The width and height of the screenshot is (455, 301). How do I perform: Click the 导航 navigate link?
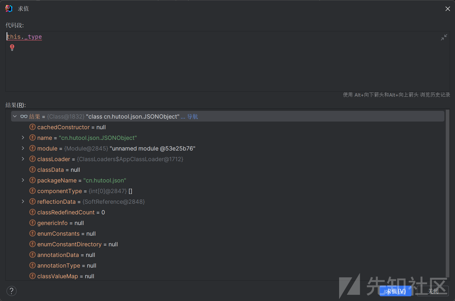(x=192, y=116)
